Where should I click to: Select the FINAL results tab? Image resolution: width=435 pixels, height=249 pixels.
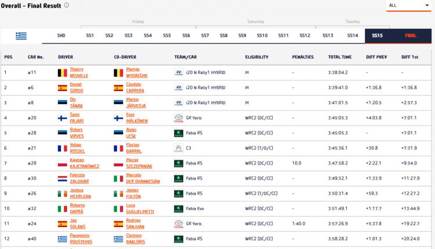point(411,36)
